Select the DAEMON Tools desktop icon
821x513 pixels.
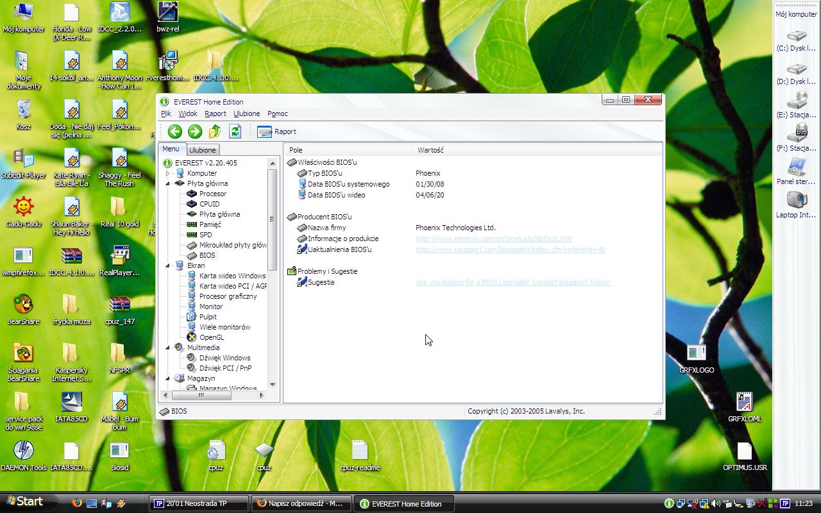tap(24, 456)
